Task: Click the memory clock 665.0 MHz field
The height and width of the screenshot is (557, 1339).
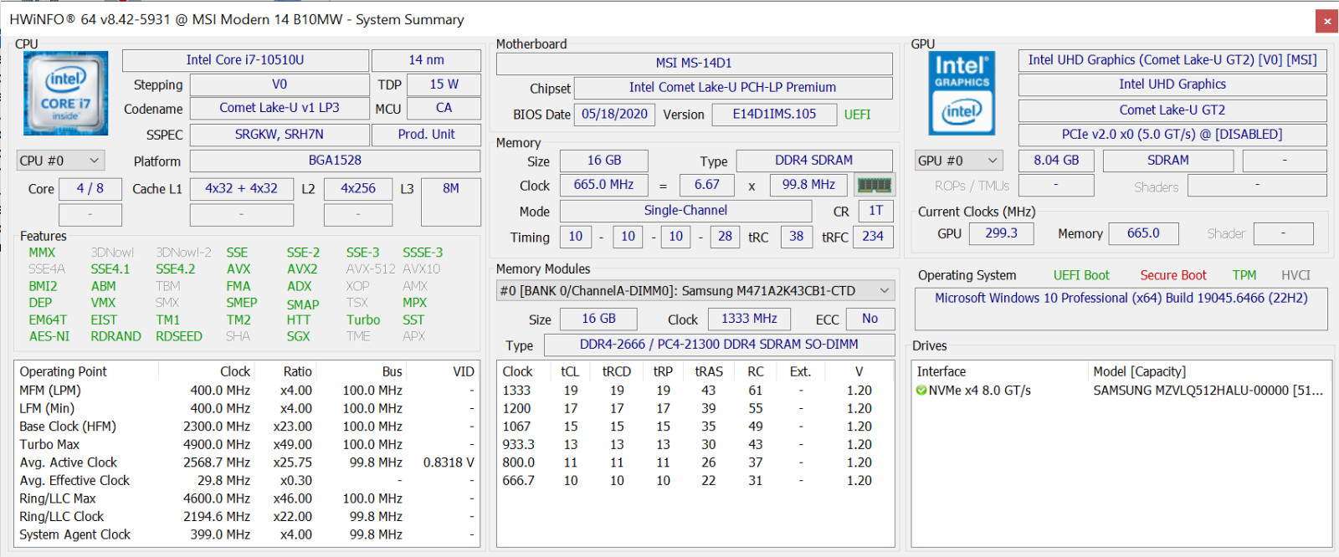Action: click(x=603, y=185)
